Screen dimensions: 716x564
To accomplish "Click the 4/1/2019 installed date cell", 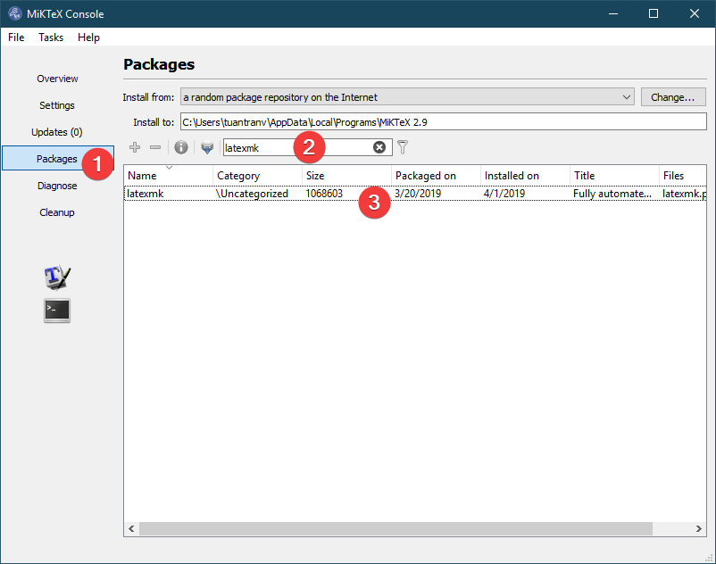I will (x=504, y=194).
